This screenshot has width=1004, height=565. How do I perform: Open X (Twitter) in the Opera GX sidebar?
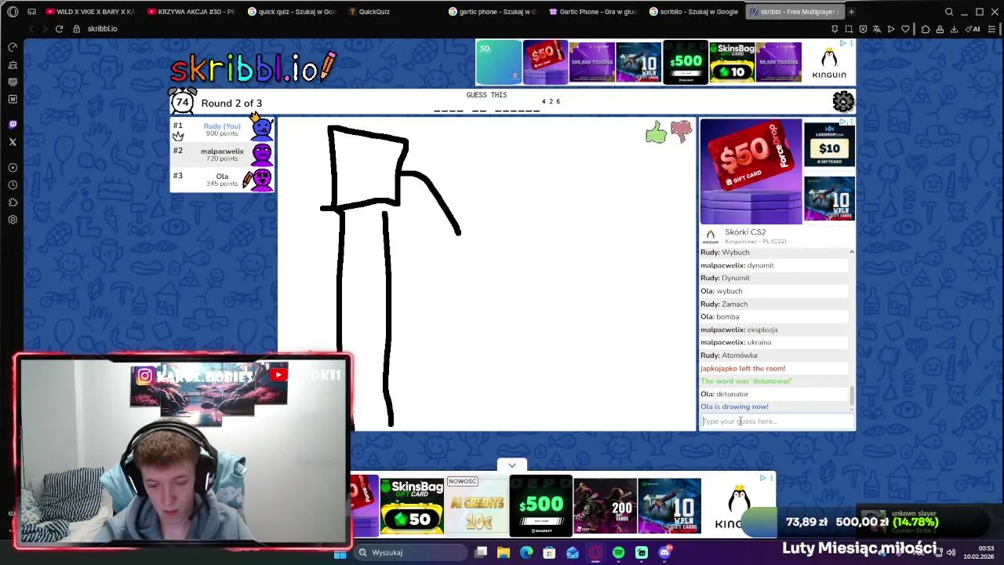tap(13, 142)
